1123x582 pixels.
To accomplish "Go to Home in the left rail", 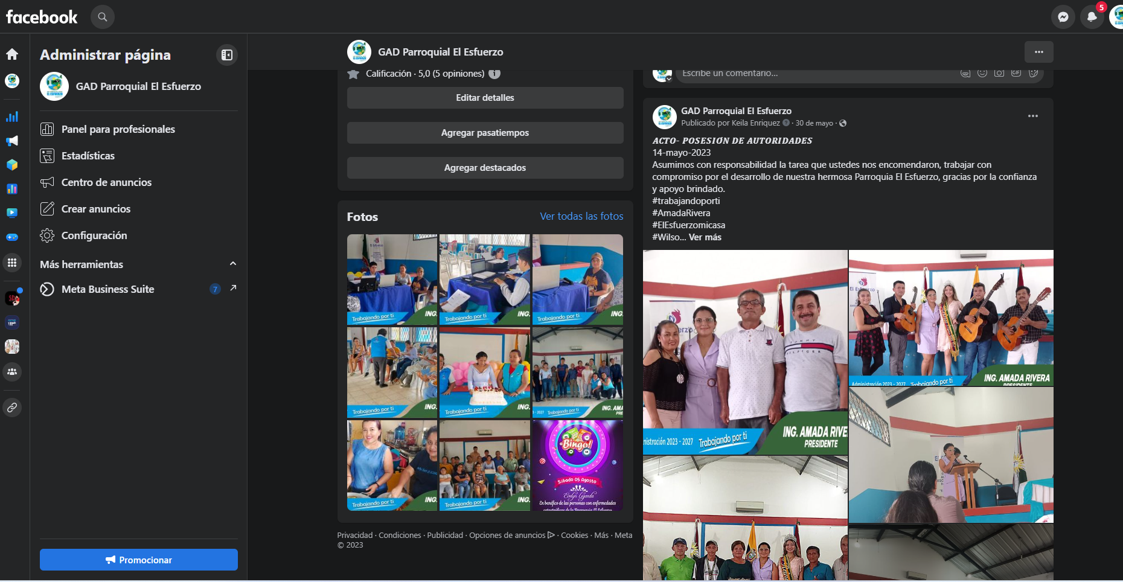I will [x=12, y=54].
